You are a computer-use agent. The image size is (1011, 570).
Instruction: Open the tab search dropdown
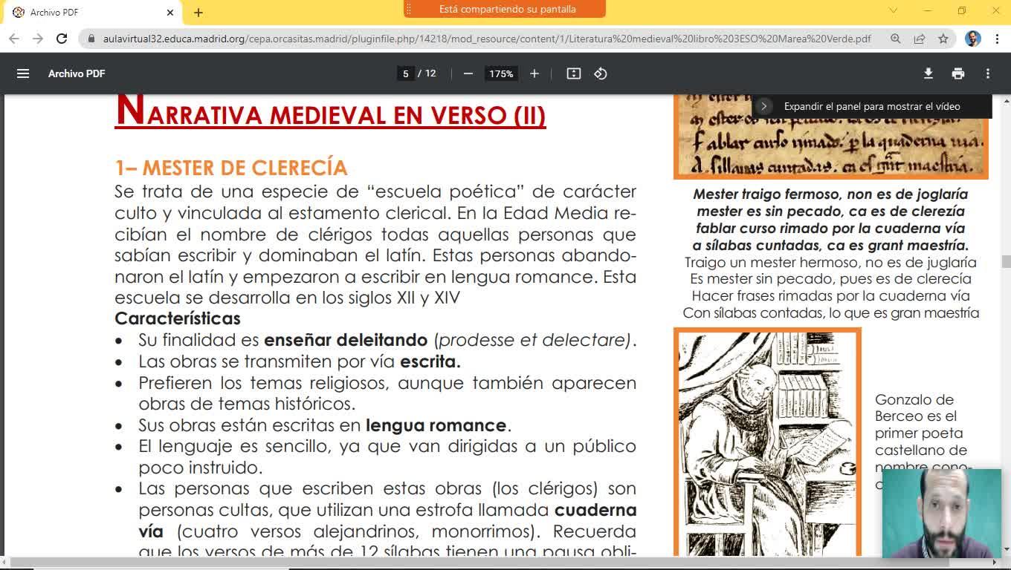click(x=894, y=10)
